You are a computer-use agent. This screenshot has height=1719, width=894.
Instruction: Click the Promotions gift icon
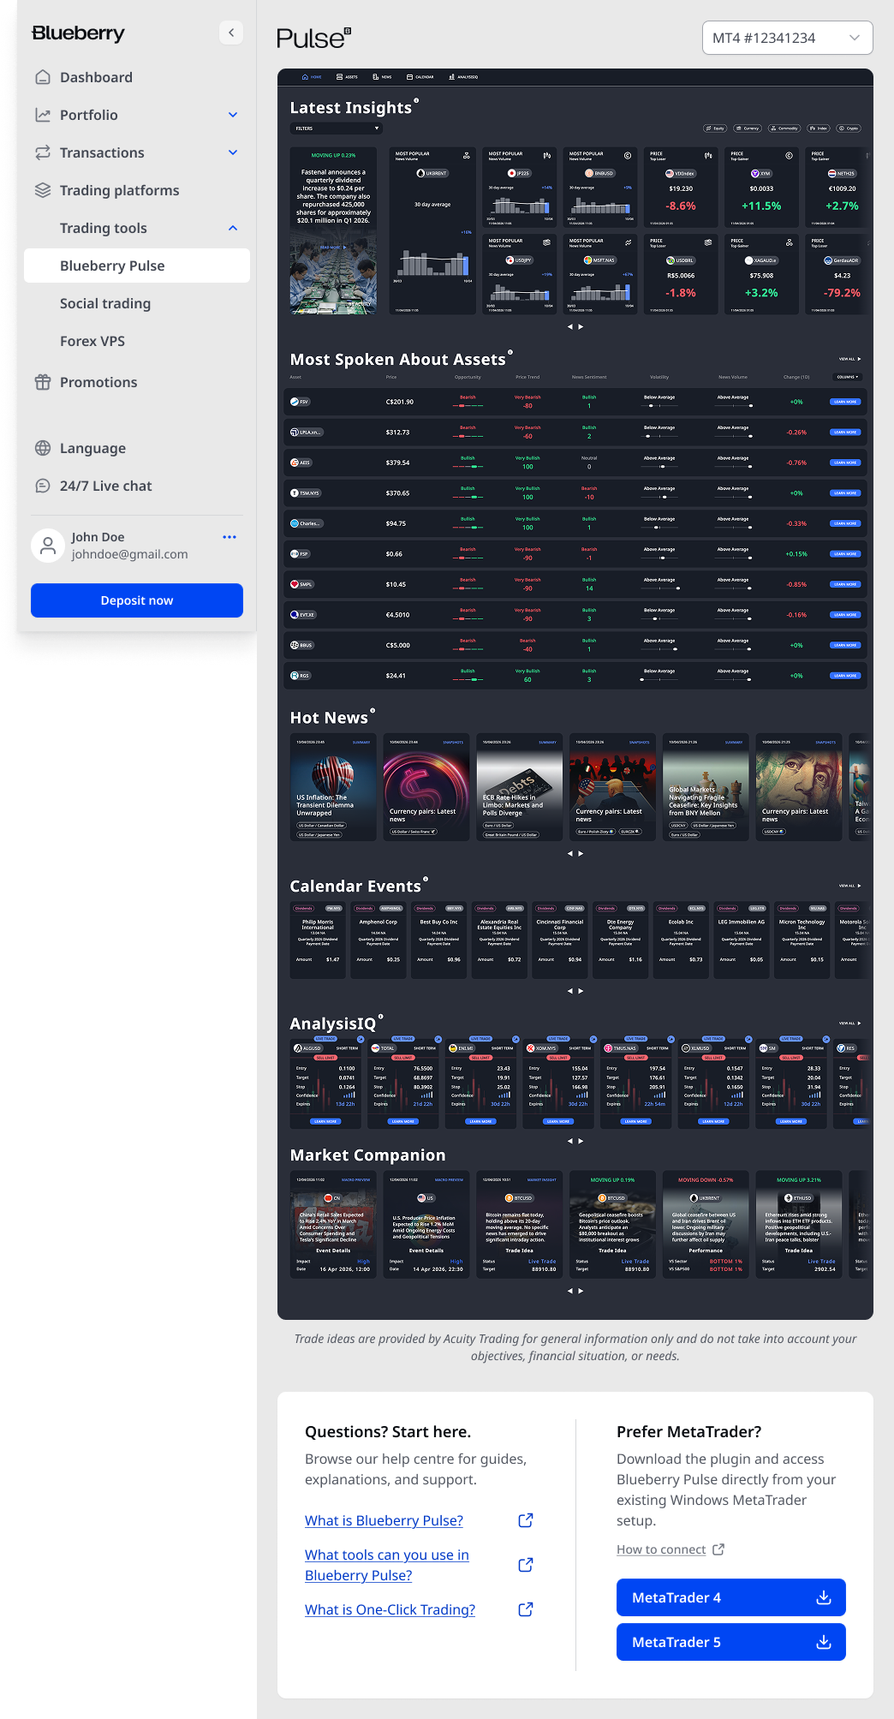(43, 382)
